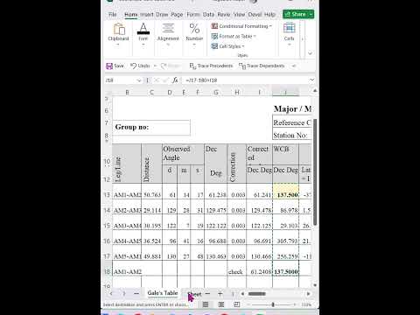Viewport: 420px width, 315px height.
Task: Go to next sheet tab arrow
Action: tap(124, 294)
